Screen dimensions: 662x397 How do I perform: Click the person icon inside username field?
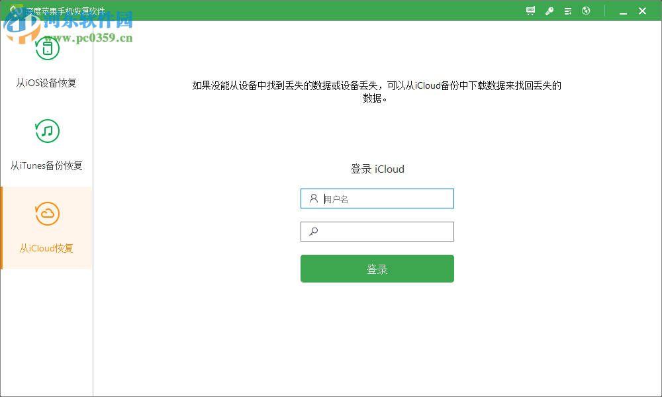click(x=312, y=198)
